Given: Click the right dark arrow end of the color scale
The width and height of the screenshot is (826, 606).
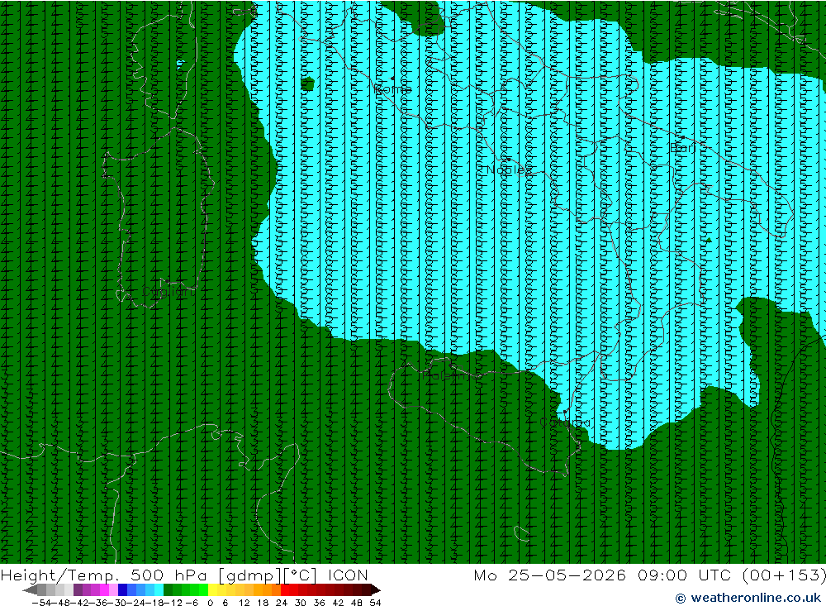Looking at the screenshot, I should click(375, 589).
